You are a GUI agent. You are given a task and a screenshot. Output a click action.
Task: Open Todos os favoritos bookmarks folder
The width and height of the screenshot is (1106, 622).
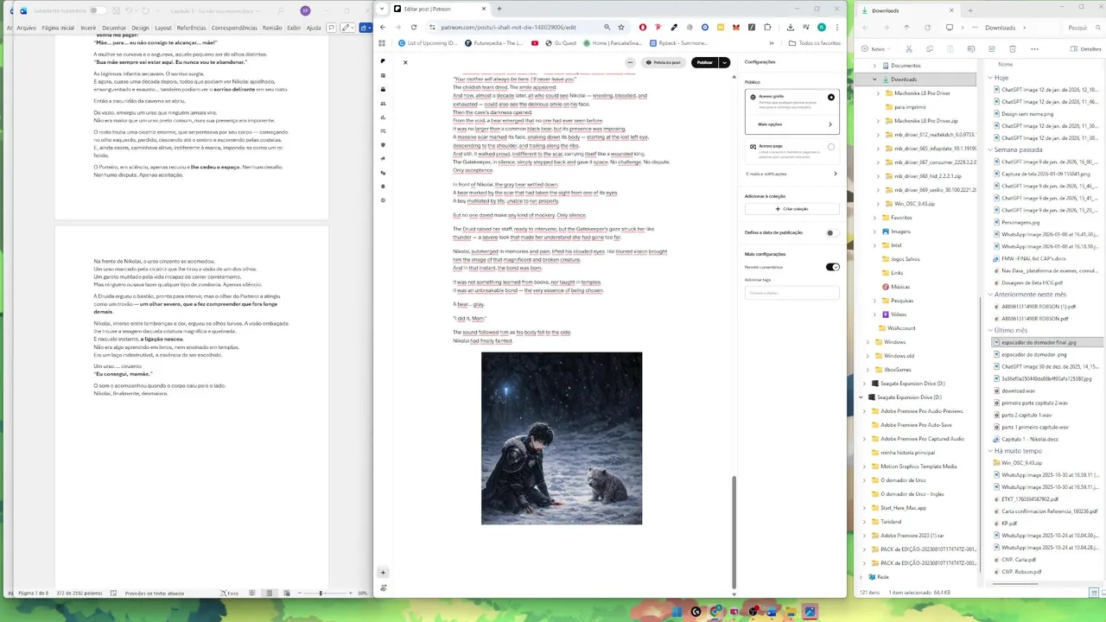tap(814, 42)
